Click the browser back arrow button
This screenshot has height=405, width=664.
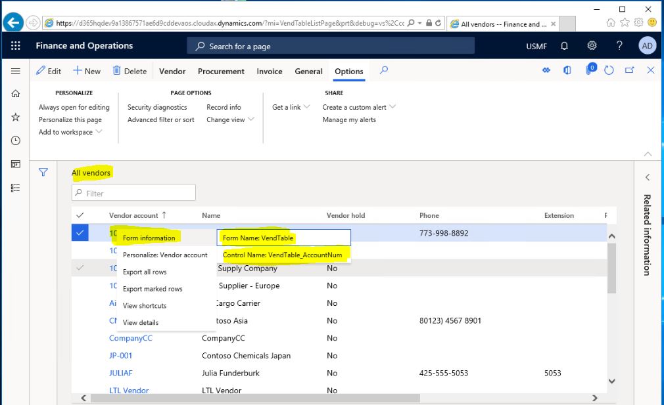click(x=13, y=22)
